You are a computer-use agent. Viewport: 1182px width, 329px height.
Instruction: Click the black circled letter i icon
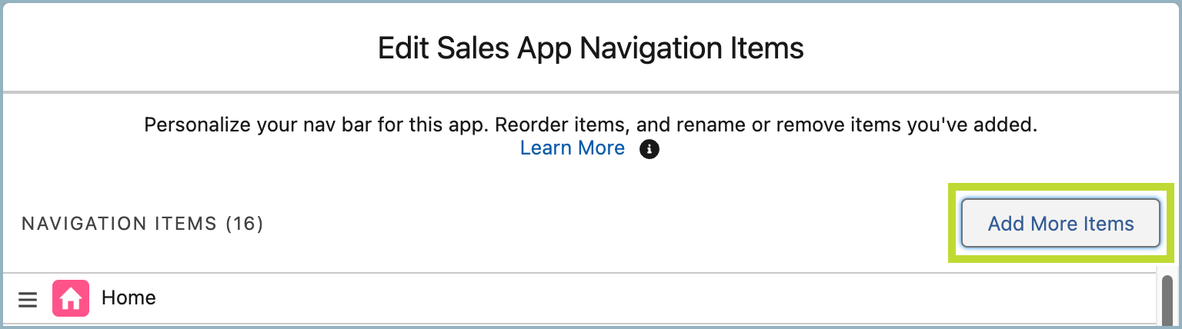pyautogui.click(x=649, y=148)
